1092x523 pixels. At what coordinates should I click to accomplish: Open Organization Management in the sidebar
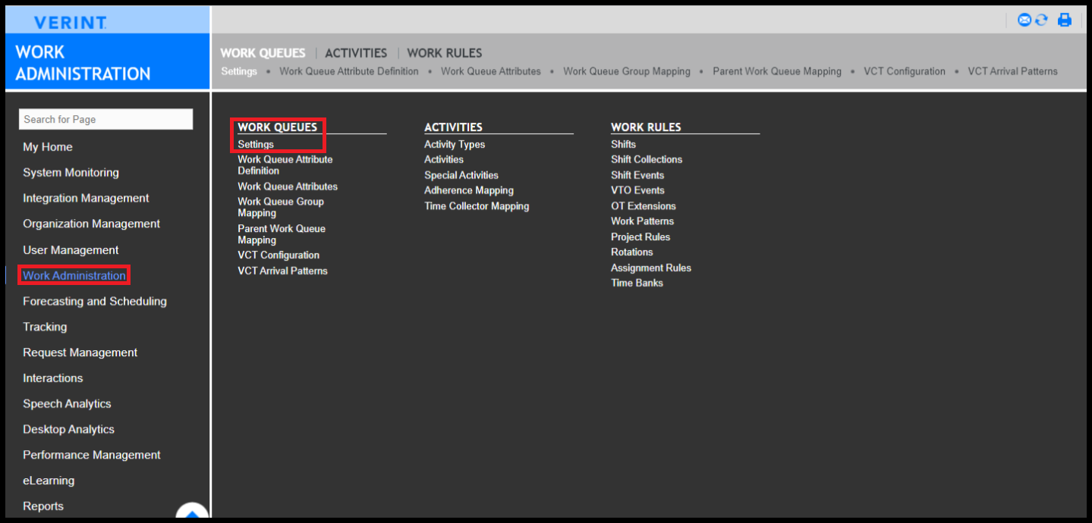point(91,224)
